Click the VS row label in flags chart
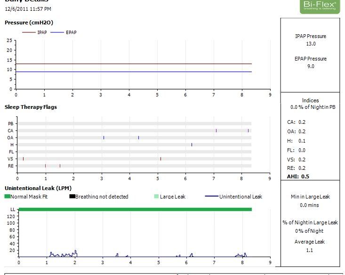 pos(10,159)
